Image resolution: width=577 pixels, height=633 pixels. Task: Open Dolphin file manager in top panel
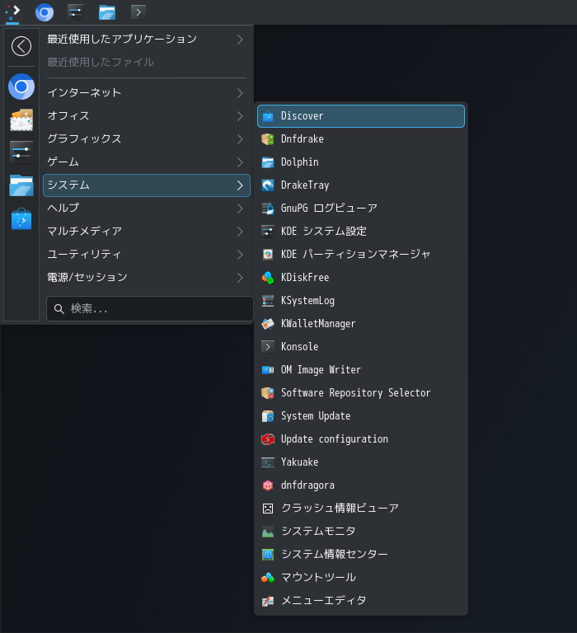click(x=107, y=12)
